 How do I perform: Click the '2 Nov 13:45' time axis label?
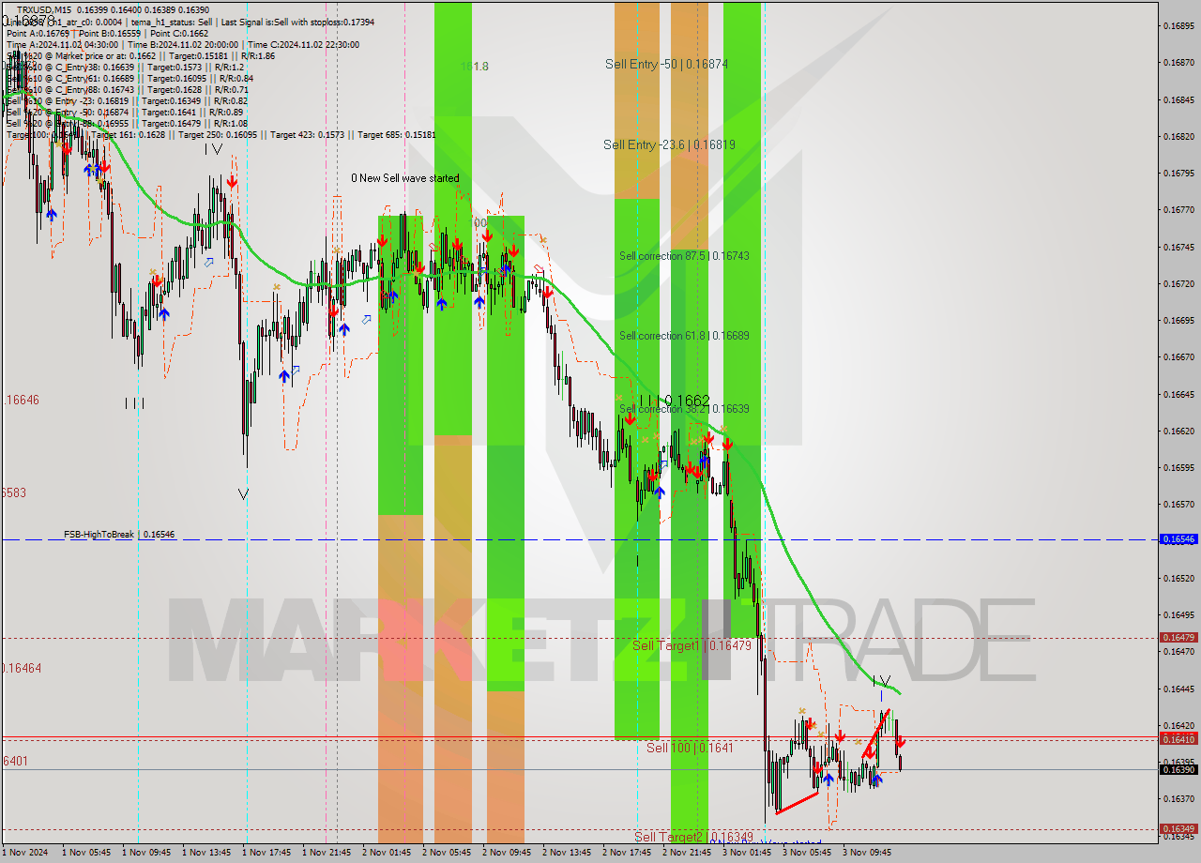[567, 853]
